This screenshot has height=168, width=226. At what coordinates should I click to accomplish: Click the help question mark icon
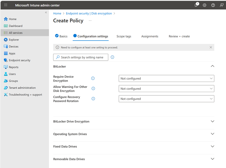coord(213,5)
